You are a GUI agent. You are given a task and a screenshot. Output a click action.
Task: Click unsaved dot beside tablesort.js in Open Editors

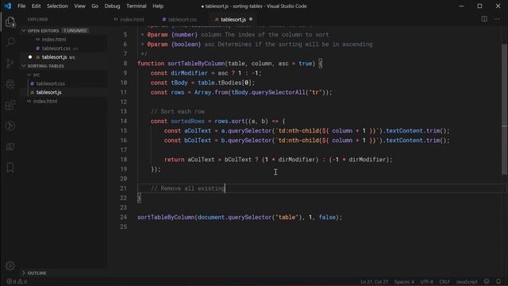(30, 57)
